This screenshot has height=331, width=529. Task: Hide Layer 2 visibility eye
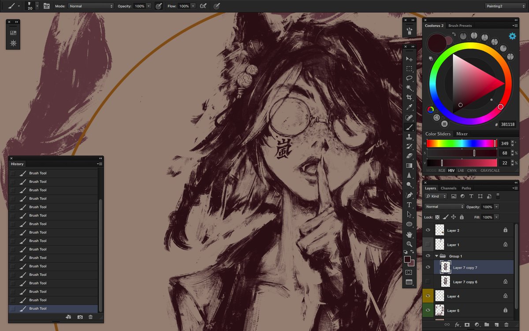[428, 230]
